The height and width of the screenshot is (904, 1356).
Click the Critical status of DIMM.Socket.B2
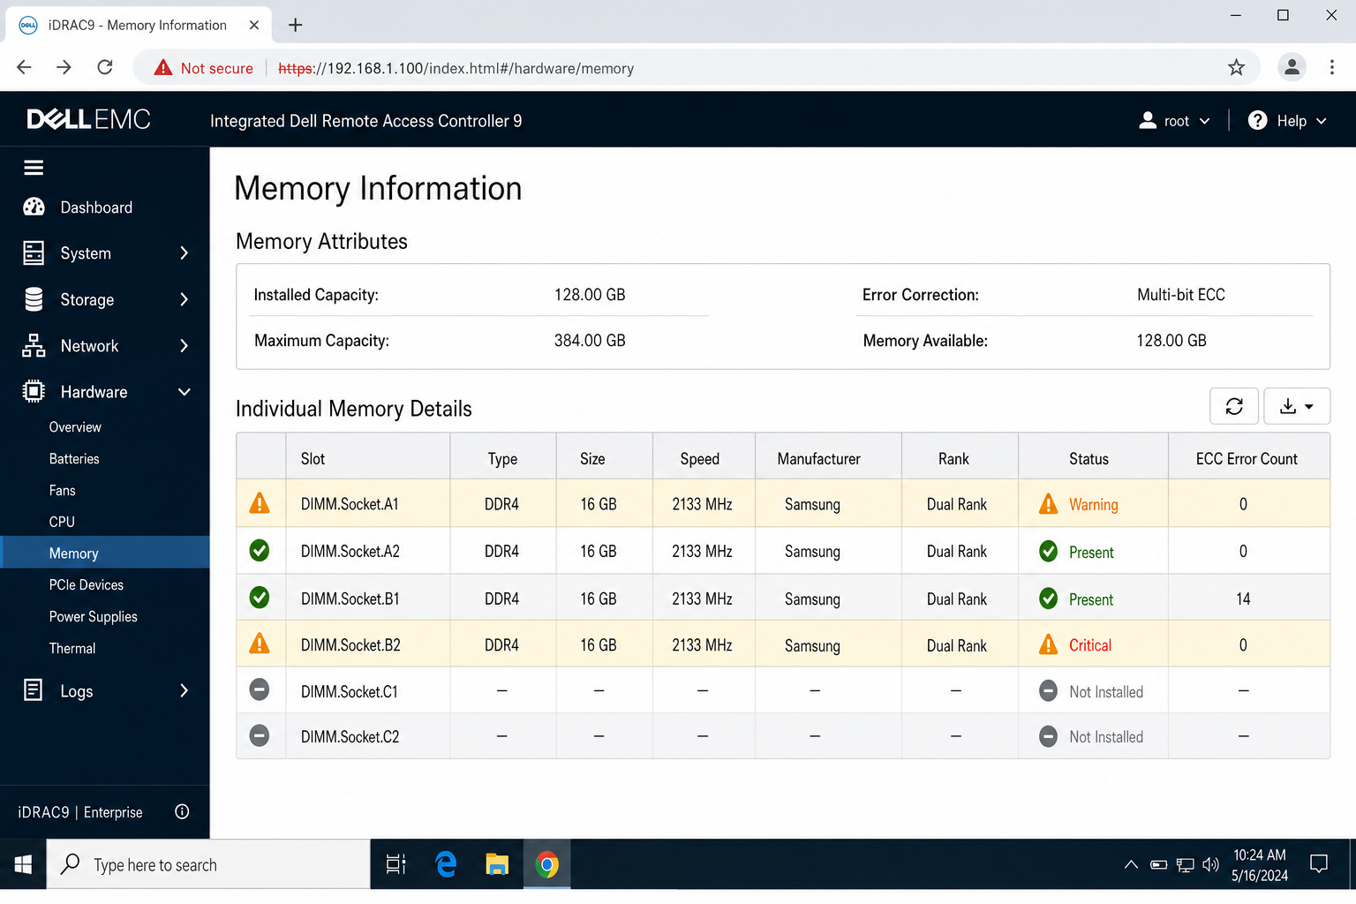coord(1090,645)
